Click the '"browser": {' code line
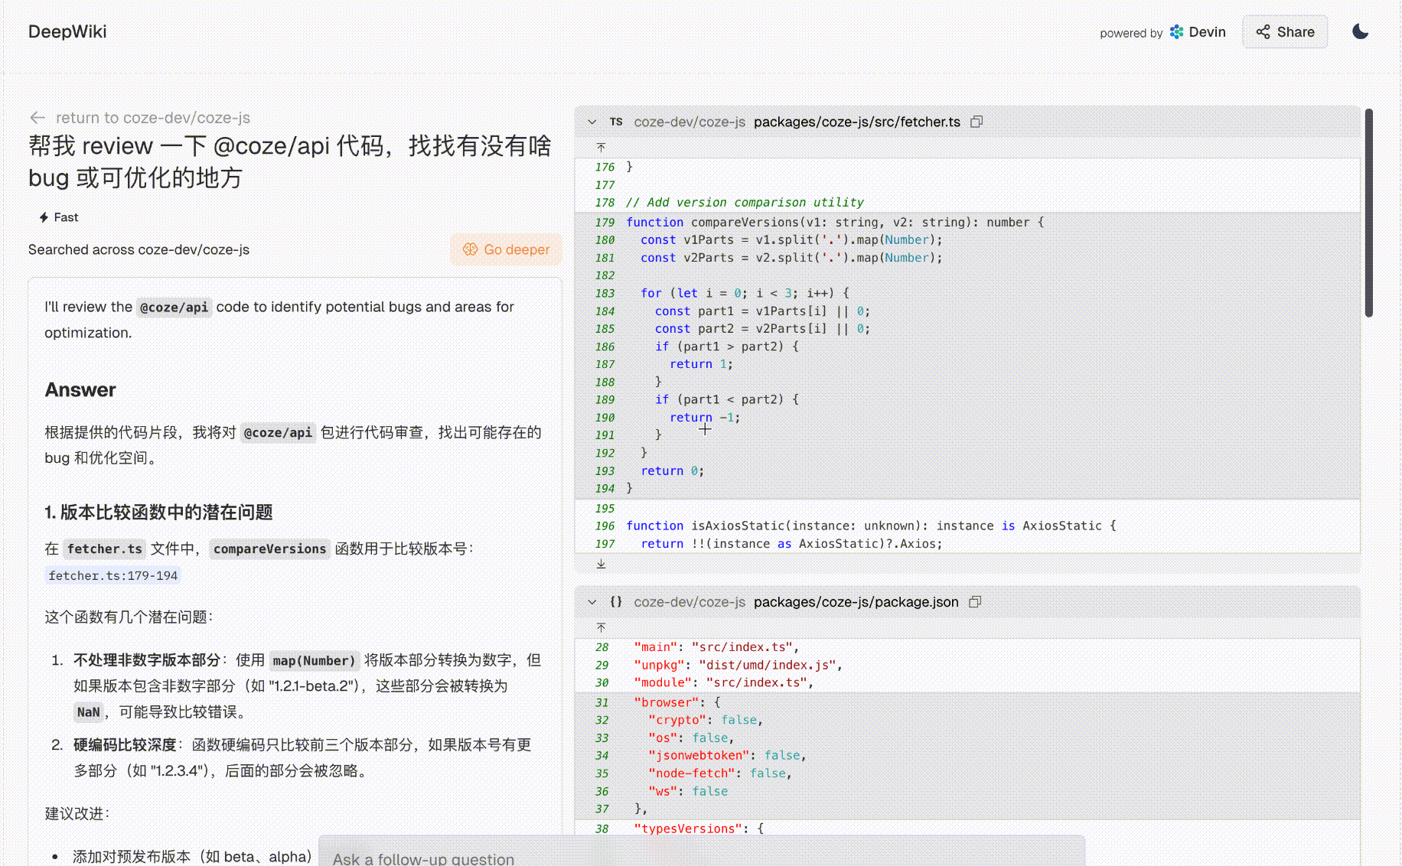 pos(677,702)
